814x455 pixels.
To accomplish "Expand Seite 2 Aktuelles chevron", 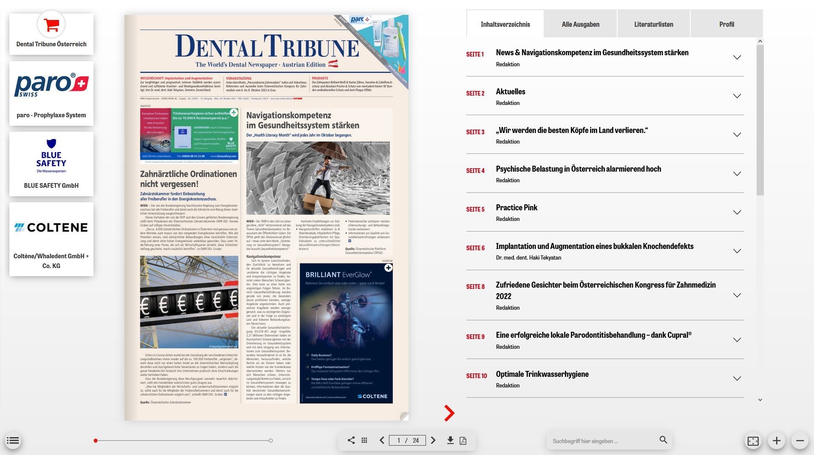I will (x=737, y=96).
